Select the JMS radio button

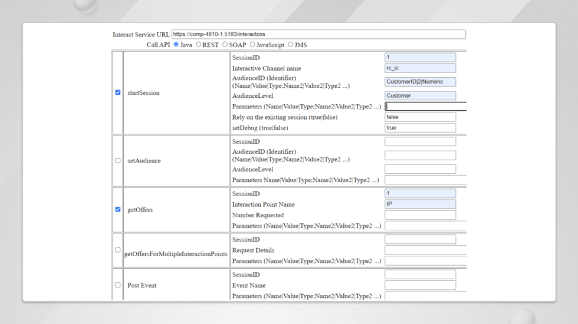pos(290,44)
